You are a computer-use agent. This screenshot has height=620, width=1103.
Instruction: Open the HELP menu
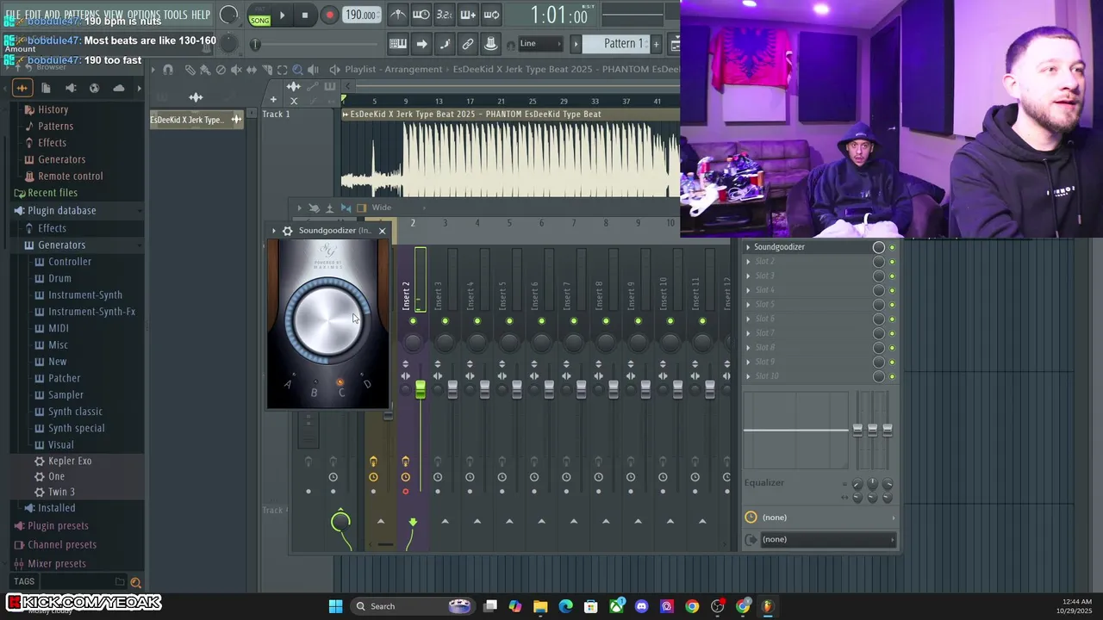pos(201,15)
